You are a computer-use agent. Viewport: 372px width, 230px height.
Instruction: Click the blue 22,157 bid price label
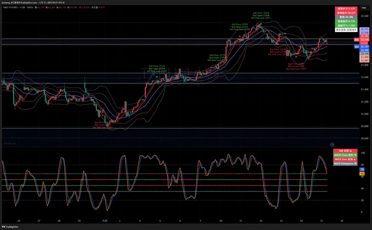click(x=364, y=47)
